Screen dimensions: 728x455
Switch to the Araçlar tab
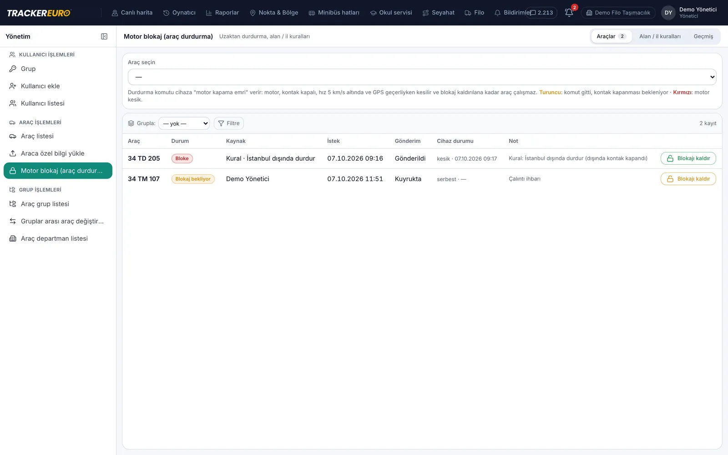click(612, 36)
